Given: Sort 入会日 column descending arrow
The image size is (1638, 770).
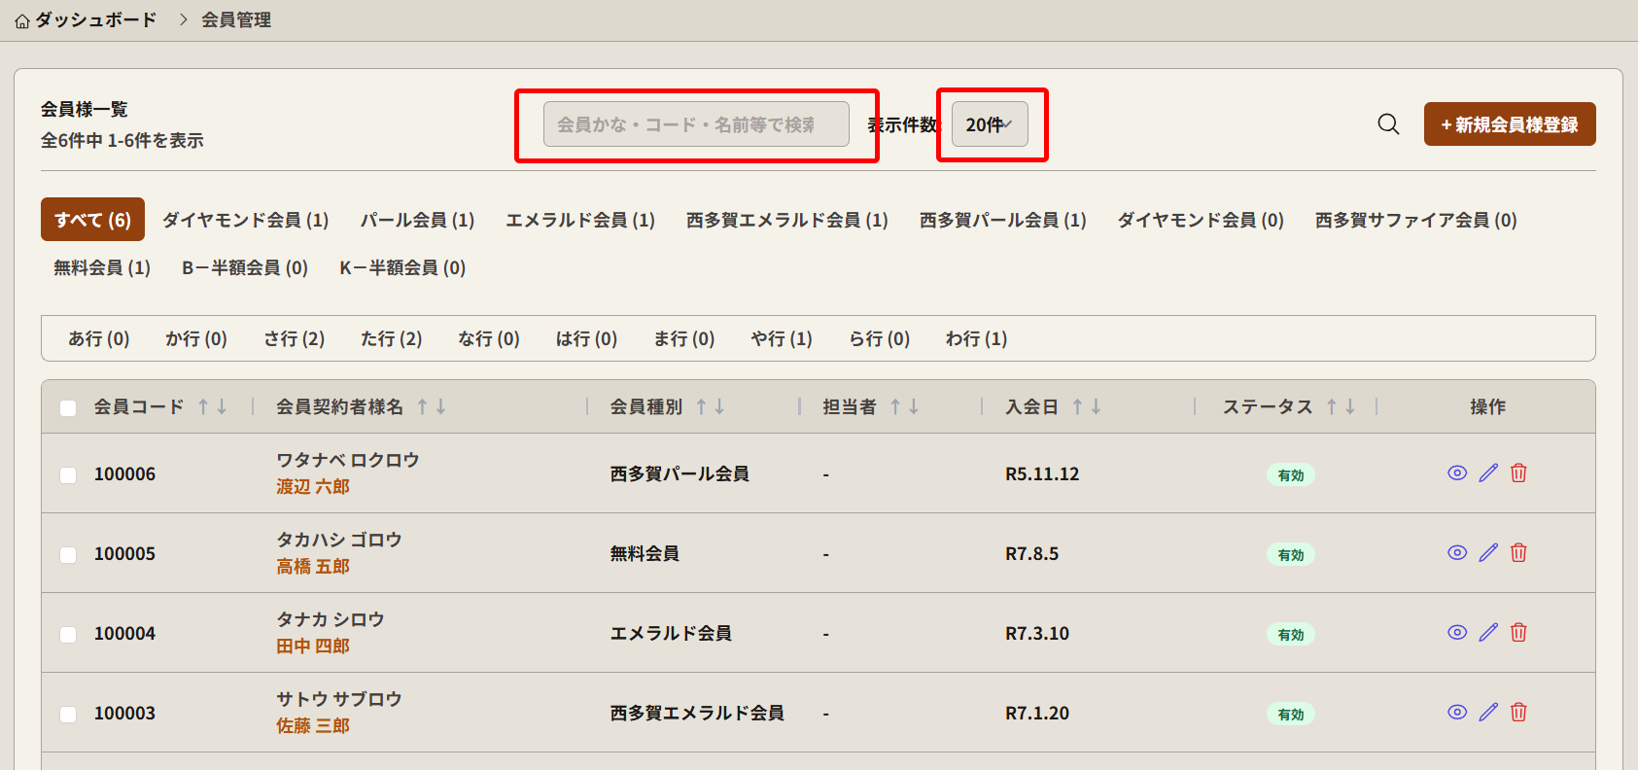Looking at the screenshot, I should pyautogui.click(x=1097, y=407).
